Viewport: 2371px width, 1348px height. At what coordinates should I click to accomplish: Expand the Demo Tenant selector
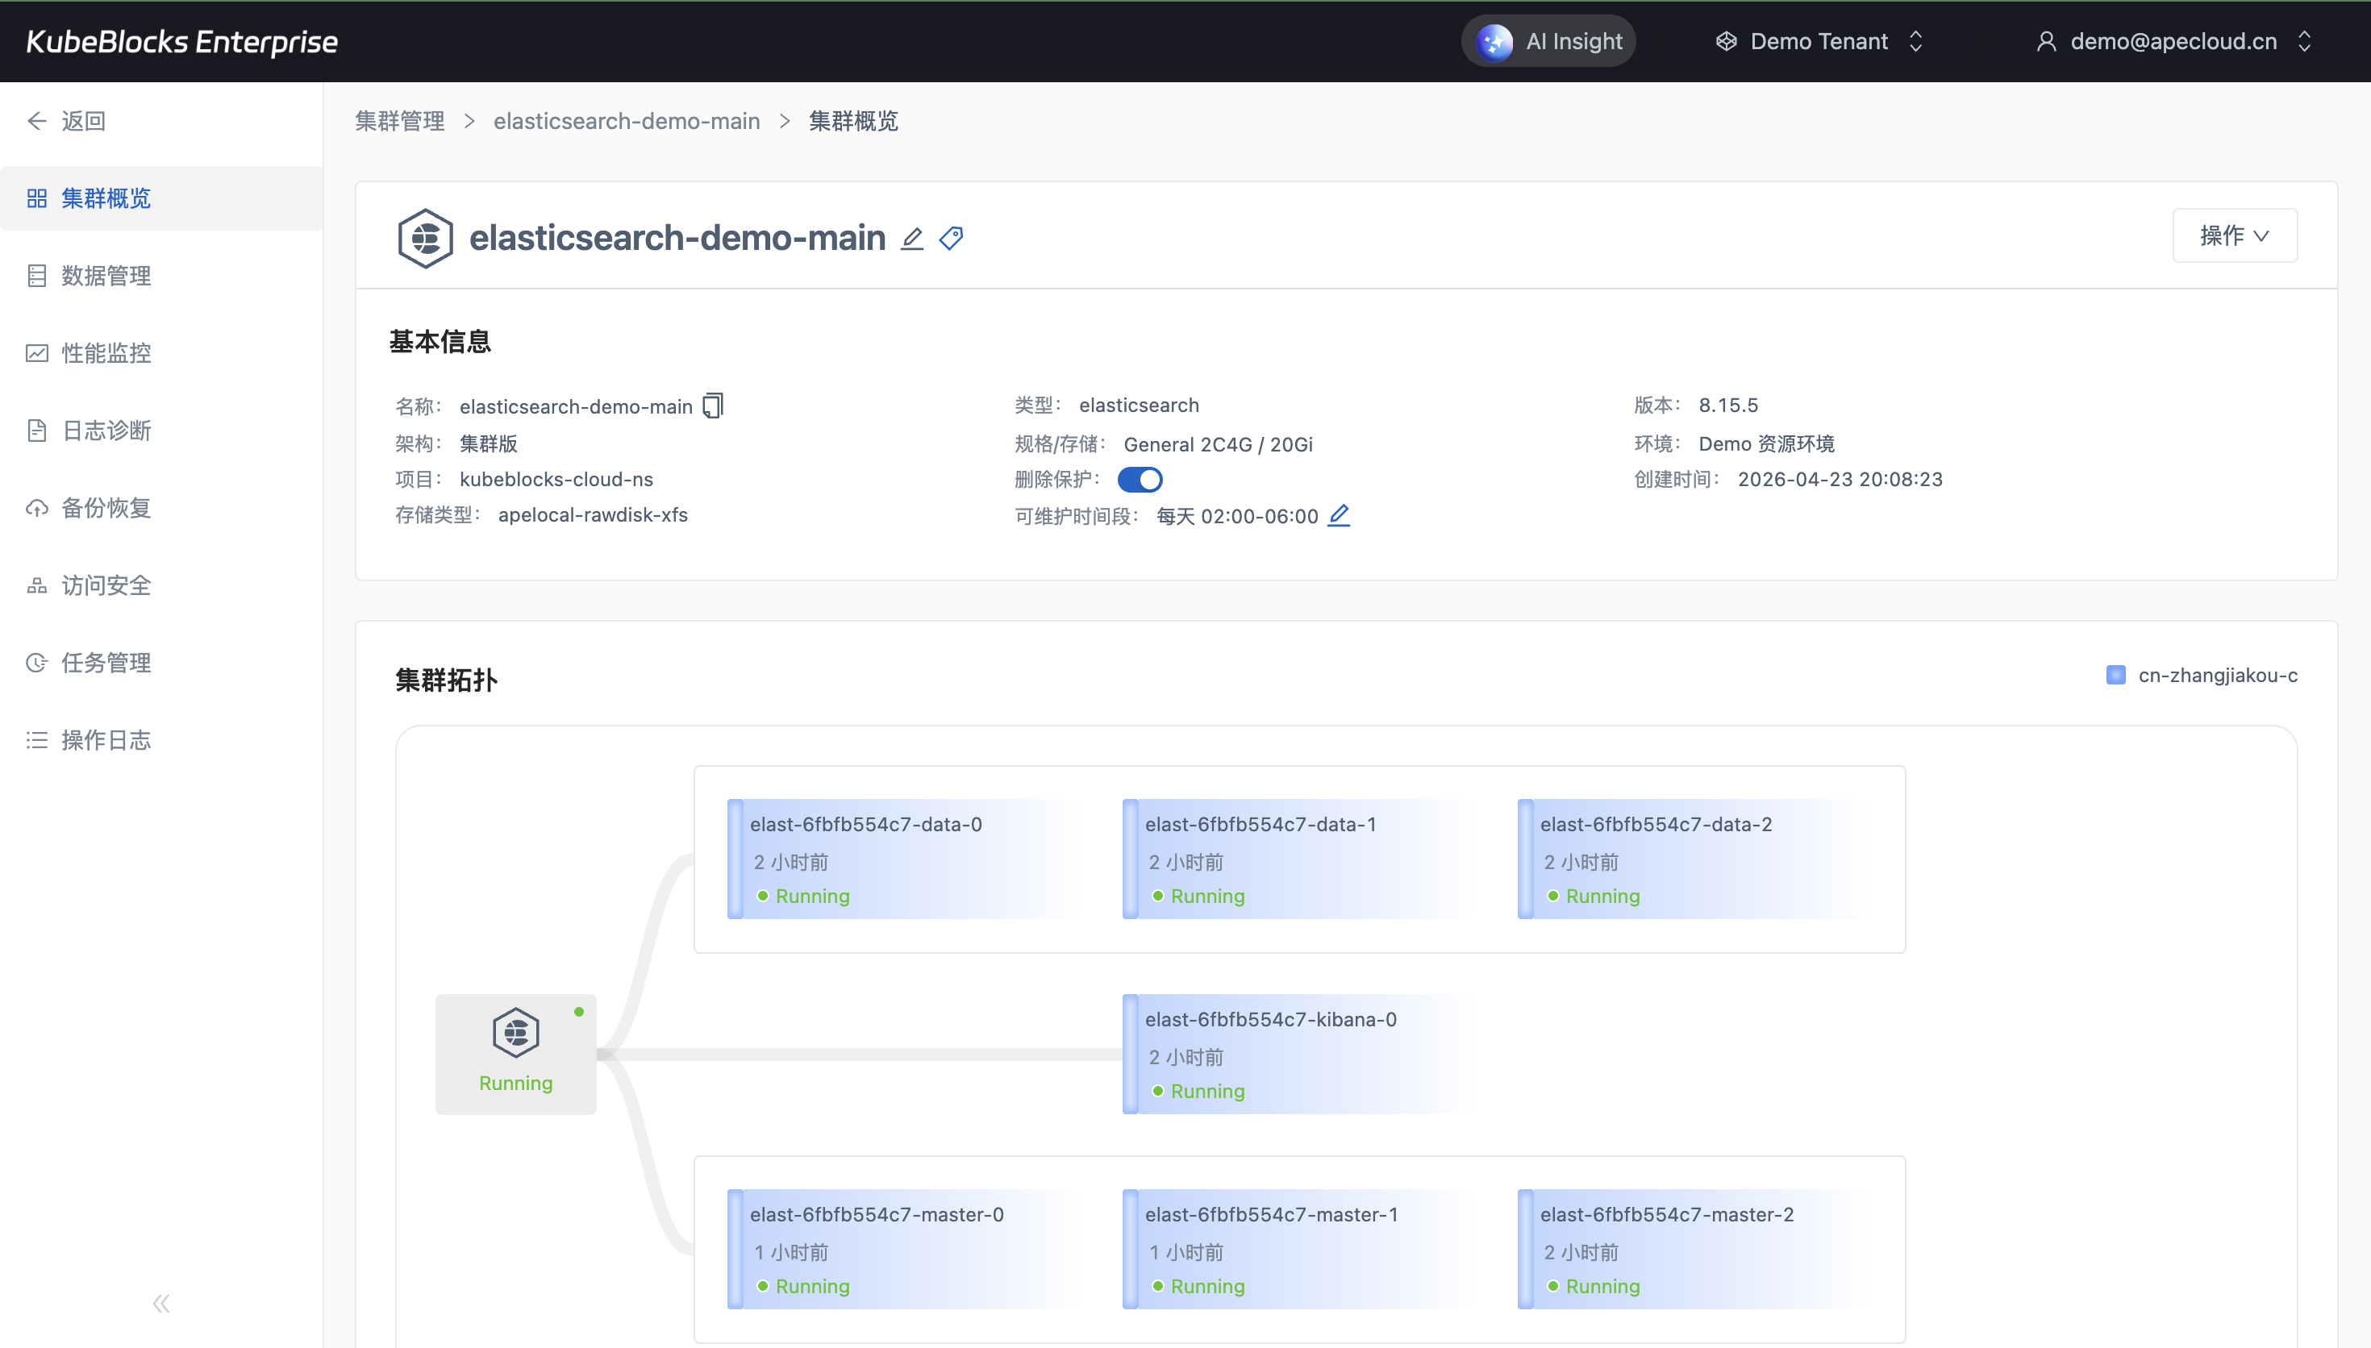tap(1819, 42)
